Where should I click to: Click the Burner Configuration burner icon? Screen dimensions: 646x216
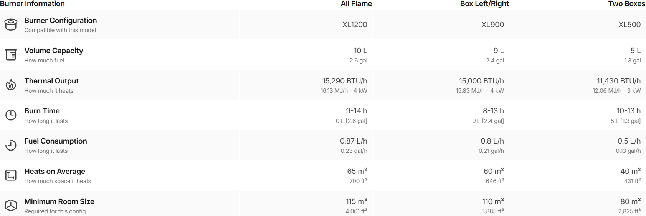coord(11,25)
